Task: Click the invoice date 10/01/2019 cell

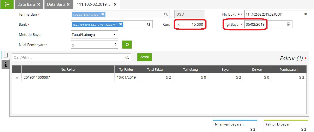Action: click(x=126, y=78)
